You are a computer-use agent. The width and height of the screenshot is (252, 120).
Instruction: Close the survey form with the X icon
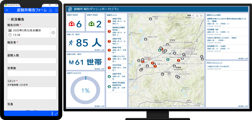pos(7,10)
